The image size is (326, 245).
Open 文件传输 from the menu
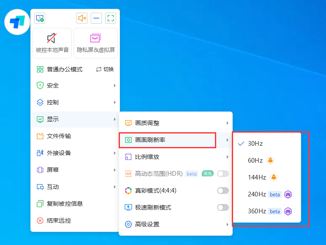[x=75, y=136]
